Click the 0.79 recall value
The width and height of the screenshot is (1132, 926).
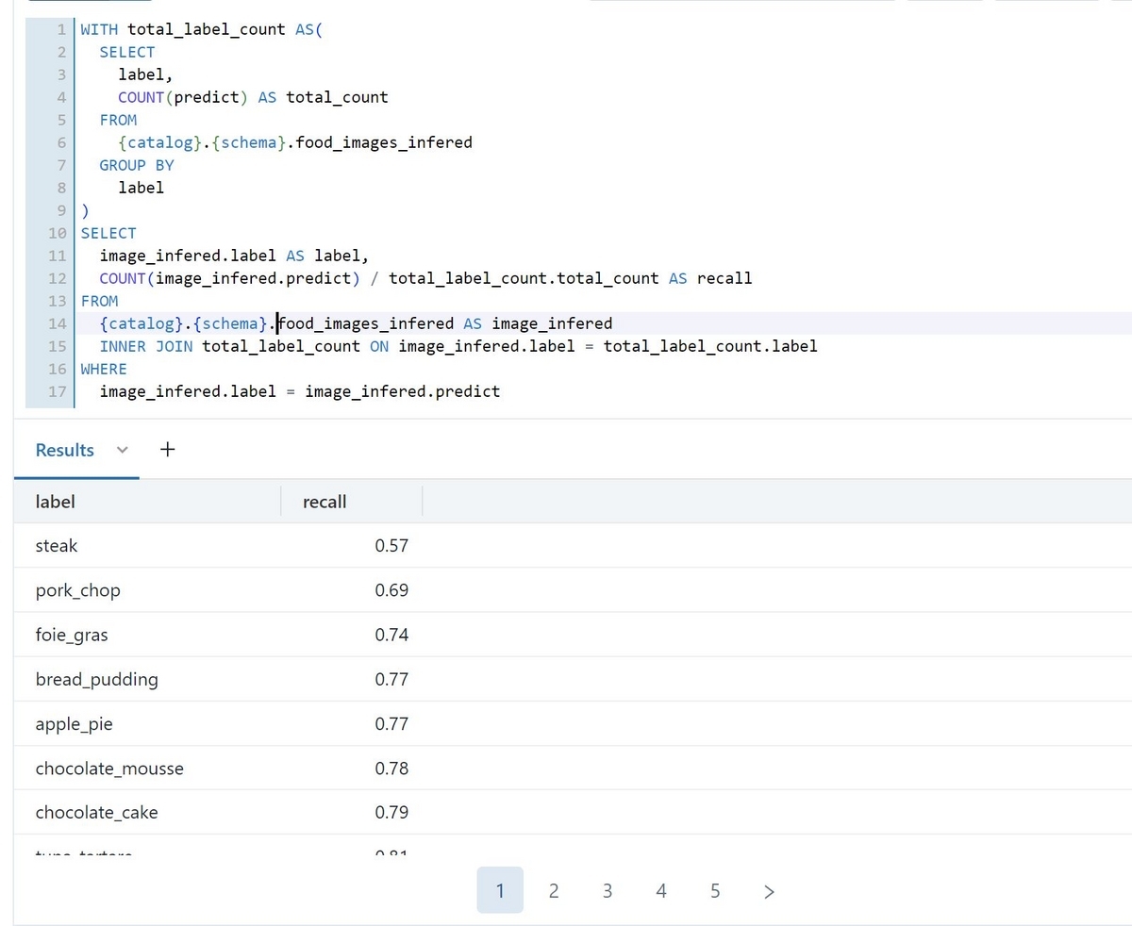tap(391, 812)
